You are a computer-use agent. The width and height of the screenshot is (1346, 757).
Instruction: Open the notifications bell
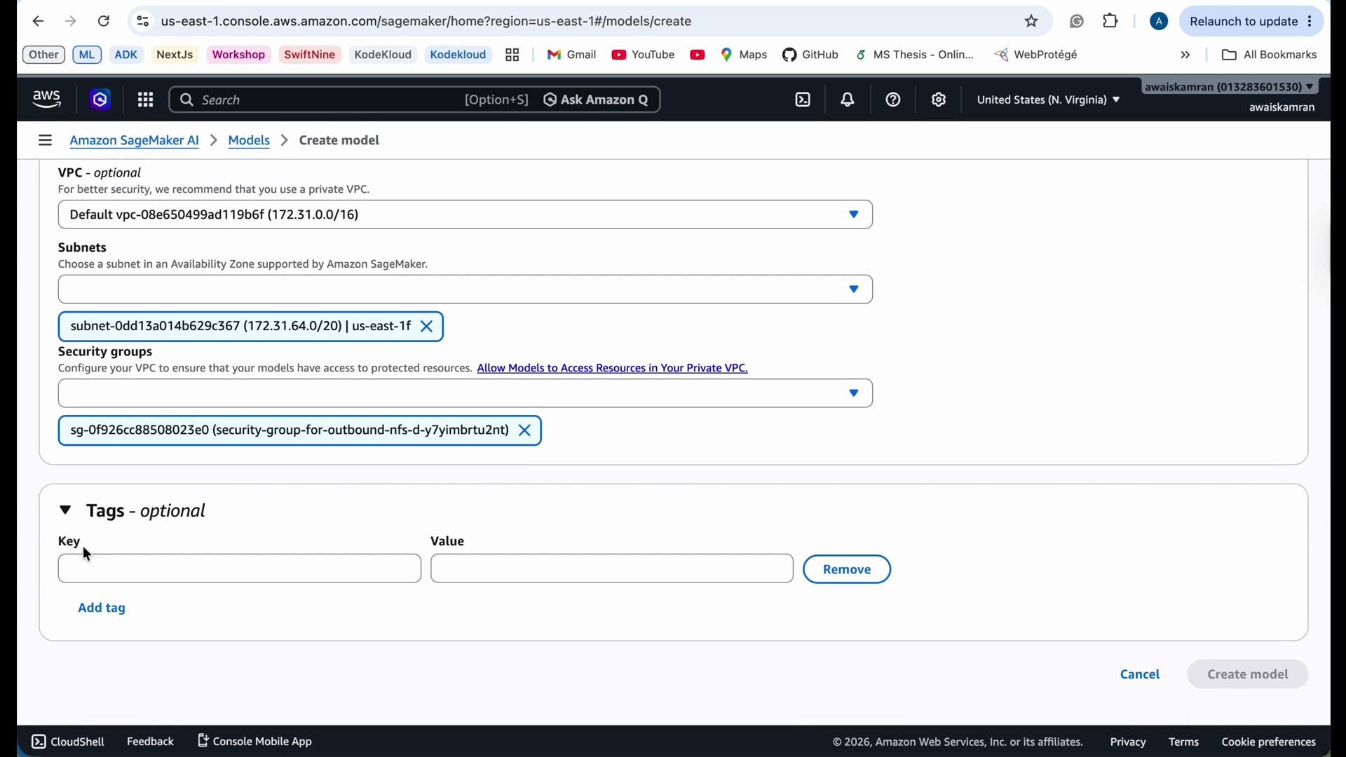pos(848,100)
